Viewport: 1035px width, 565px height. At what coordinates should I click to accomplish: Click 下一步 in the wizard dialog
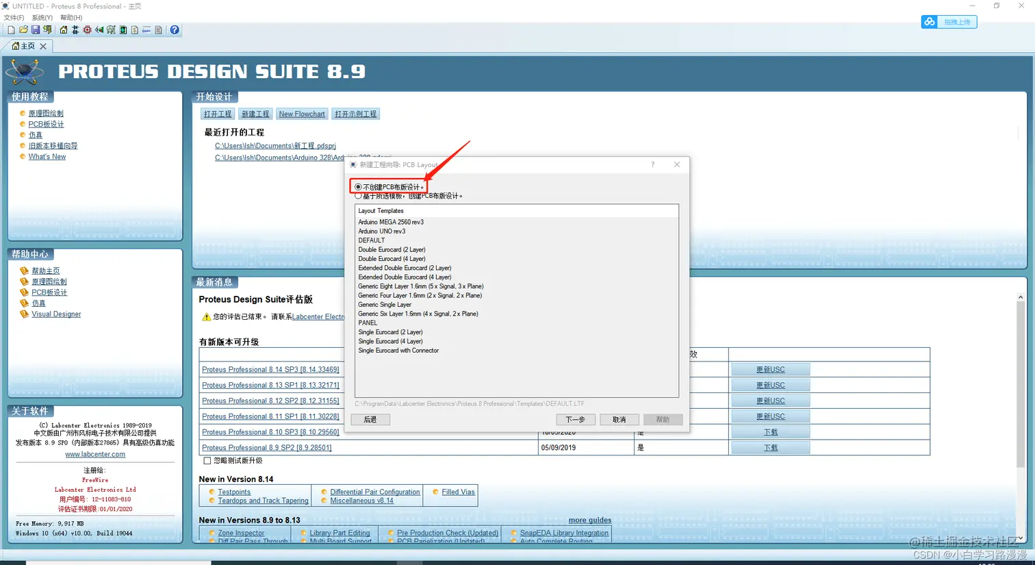point(575,419)
